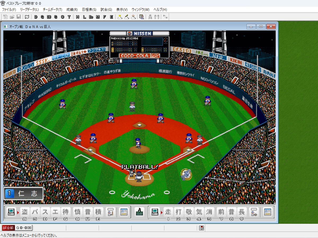Minimize the オープン戦 game window
The height and width of the screenshot is (238, 318).
[x=251, y=26]
